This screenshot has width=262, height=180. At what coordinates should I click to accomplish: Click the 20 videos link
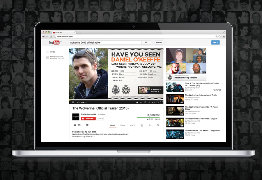(x=102, y=114)
